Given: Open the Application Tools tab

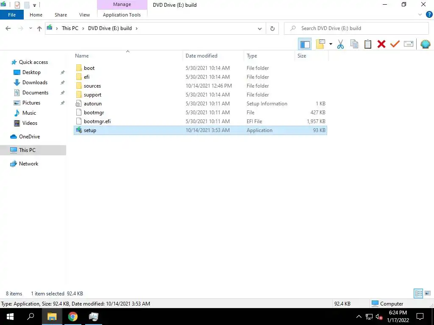Looking at the screenshot, I should [x=122, y=15].
